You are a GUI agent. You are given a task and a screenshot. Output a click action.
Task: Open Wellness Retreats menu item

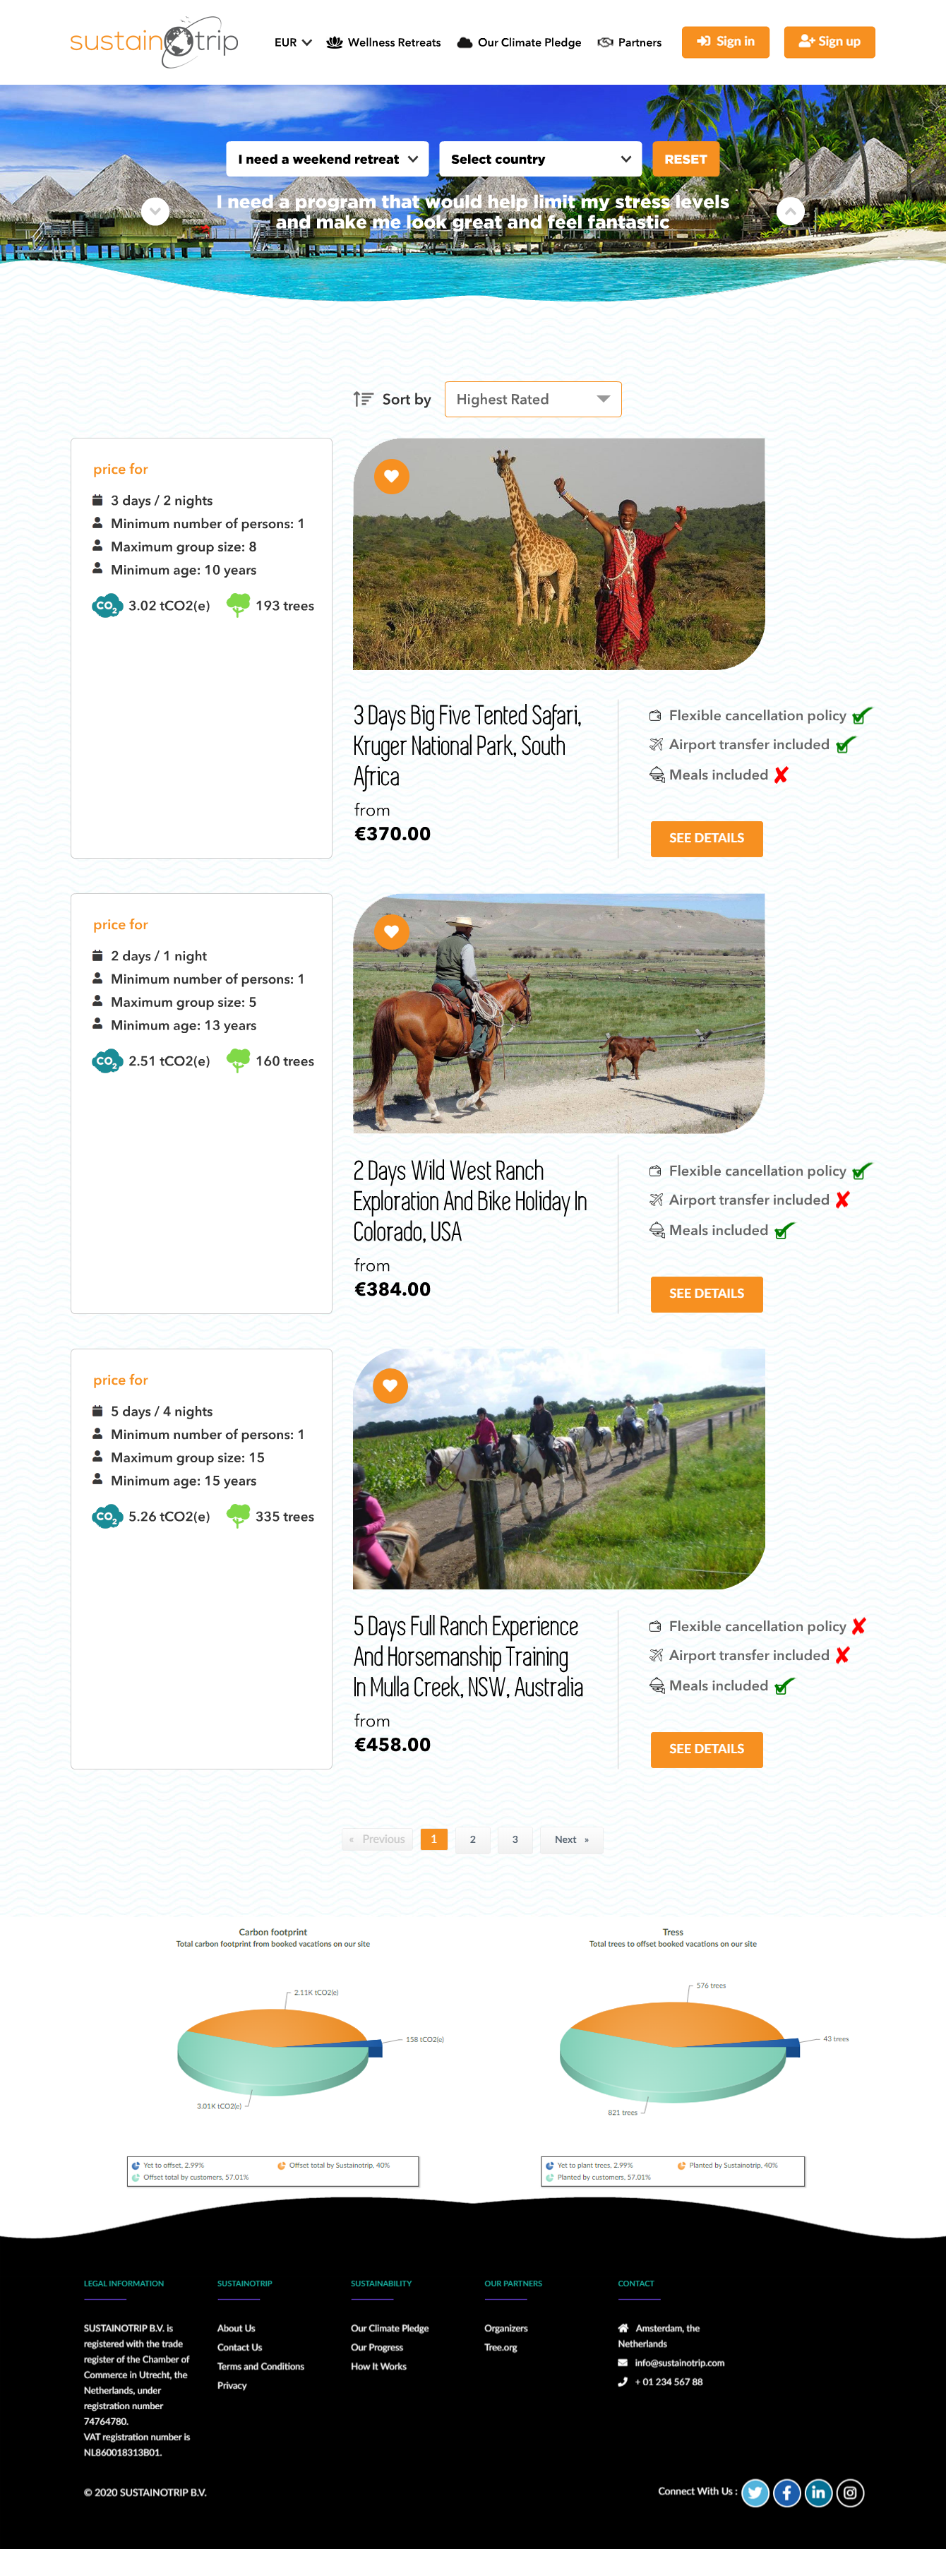[384, 42]
